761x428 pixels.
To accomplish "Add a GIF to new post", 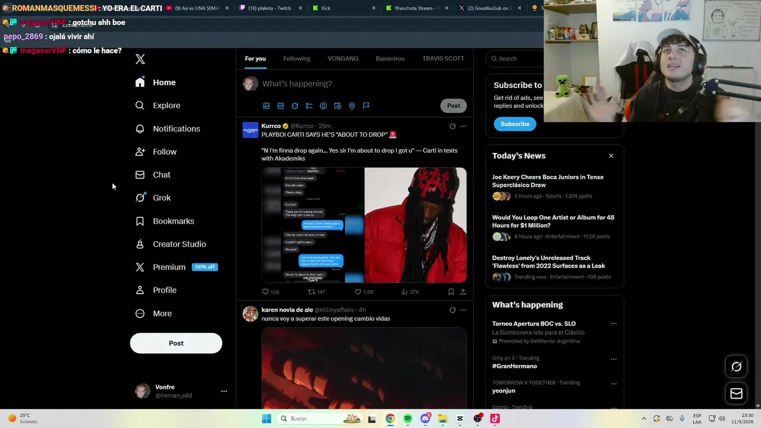I will 281,106.
